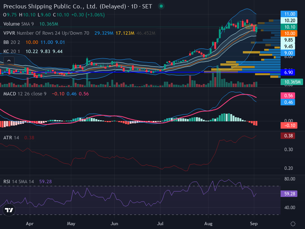Click the May label on time axis
Image resolution: width=305 pixels, height=229 pixels.
pos(71,224)
